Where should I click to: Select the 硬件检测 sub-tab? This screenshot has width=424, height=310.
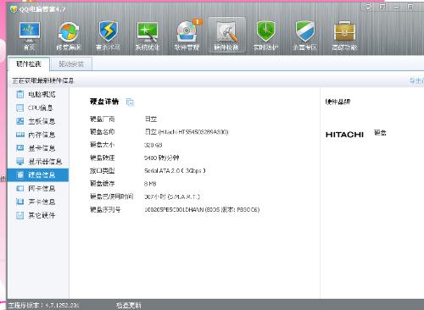pos(29,64)
